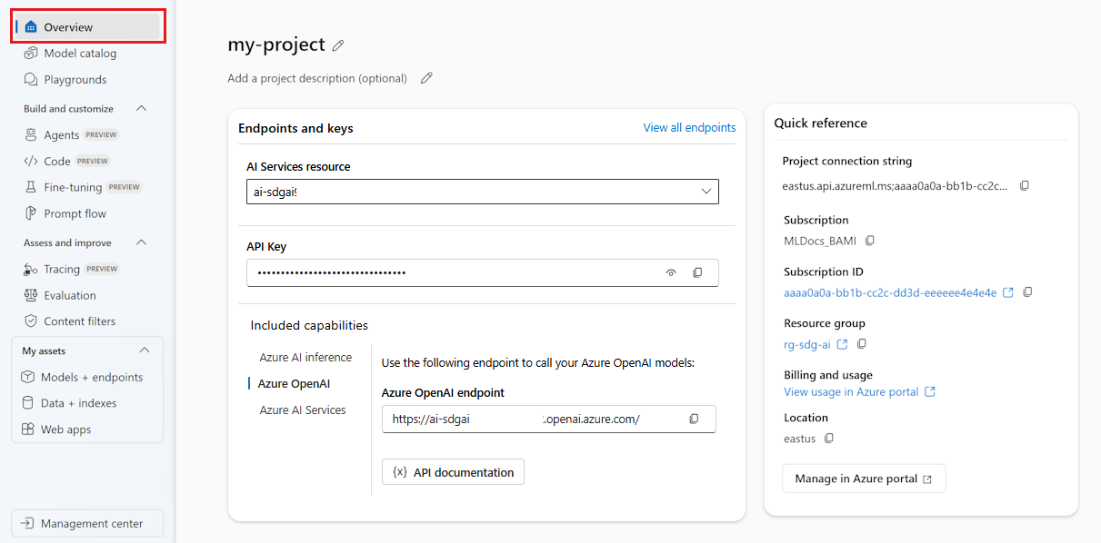The height and width of the screenshot is (543, 1101).
Task: Open the Management center
Action: [86, 523]
